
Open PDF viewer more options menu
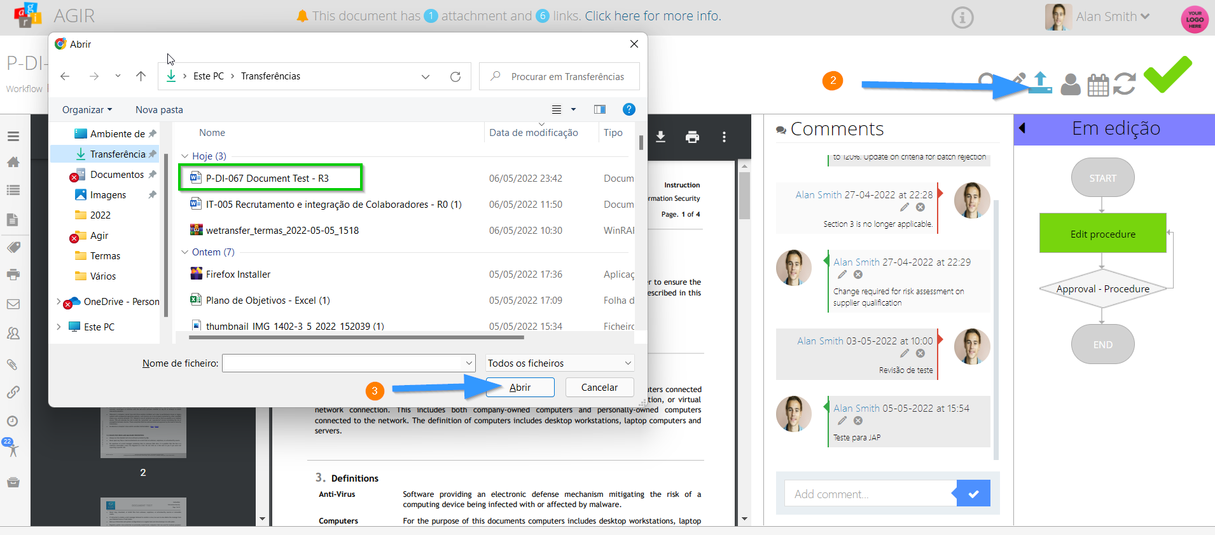[724, 137]
